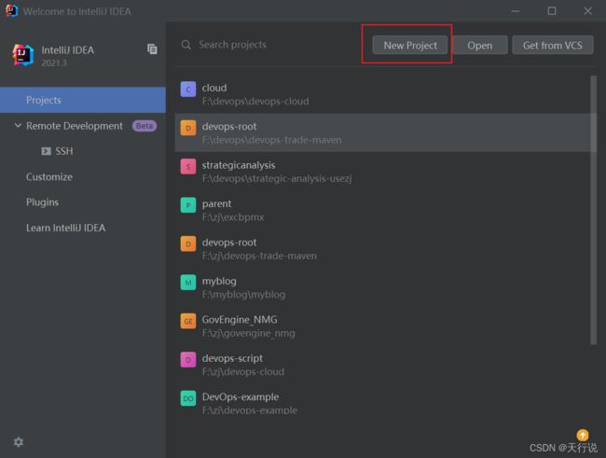Select SSH under Remote Development

(63, 151)
